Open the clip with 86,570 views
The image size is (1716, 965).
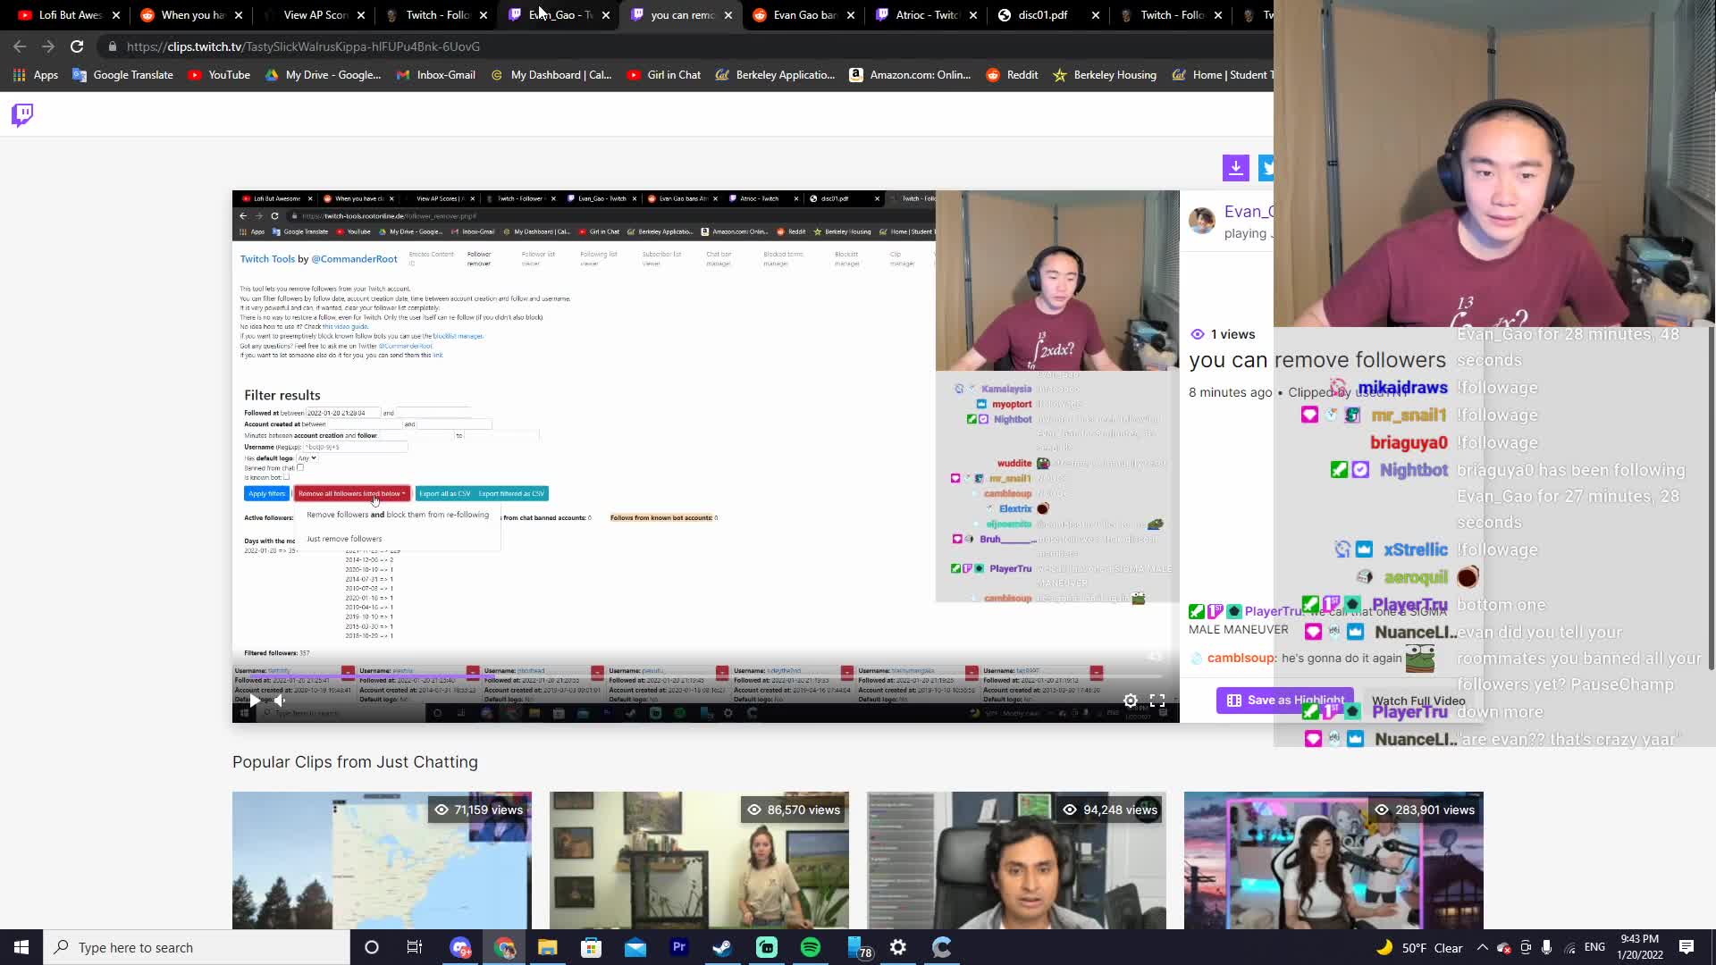pyautogui.click(x=699, y=860)
